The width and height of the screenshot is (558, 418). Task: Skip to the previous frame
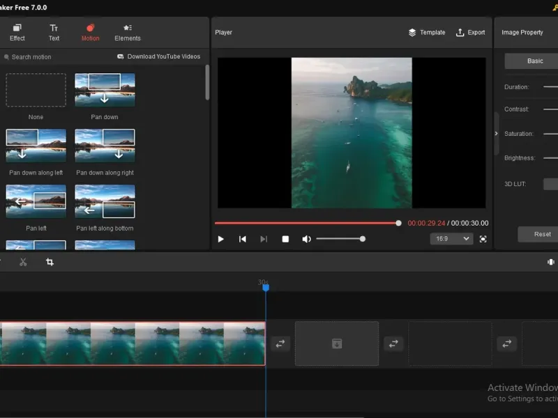tap(243, 239)
